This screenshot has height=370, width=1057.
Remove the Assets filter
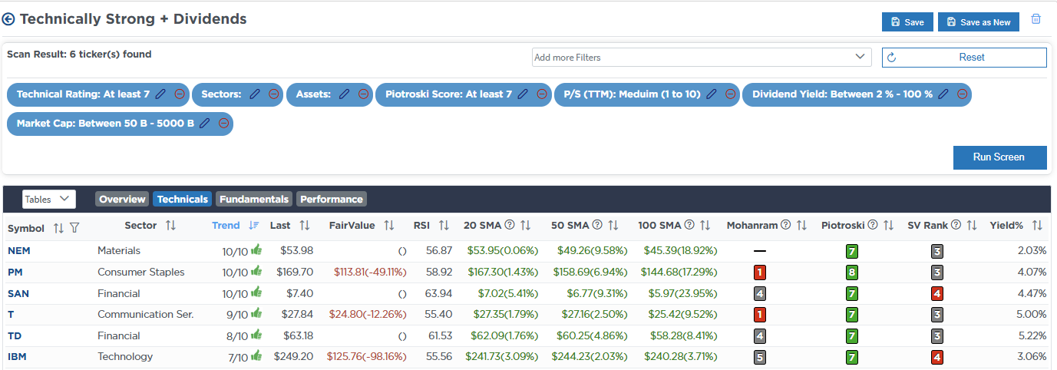pos(362,94)
